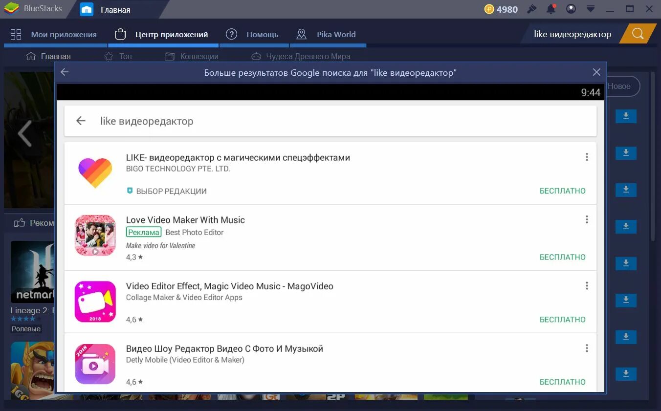Expand the title bar dropdown arrow menu

tap(591, 9)
